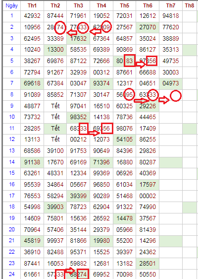Click red square around 83 in row 5
This screenshot has height=279, width=198.
pos(130,61)
